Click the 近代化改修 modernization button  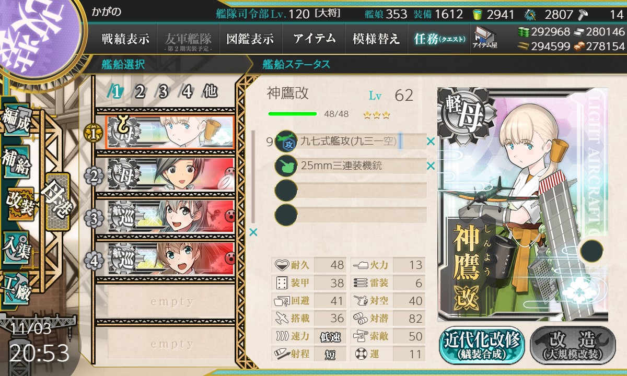(482, 345)
